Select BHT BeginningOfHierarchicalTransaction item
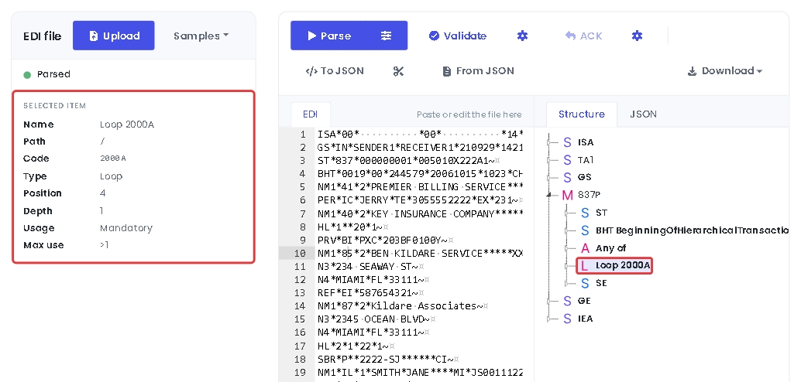Image resolution: width=801 pixels, height=382 pixels. [692, 230]
